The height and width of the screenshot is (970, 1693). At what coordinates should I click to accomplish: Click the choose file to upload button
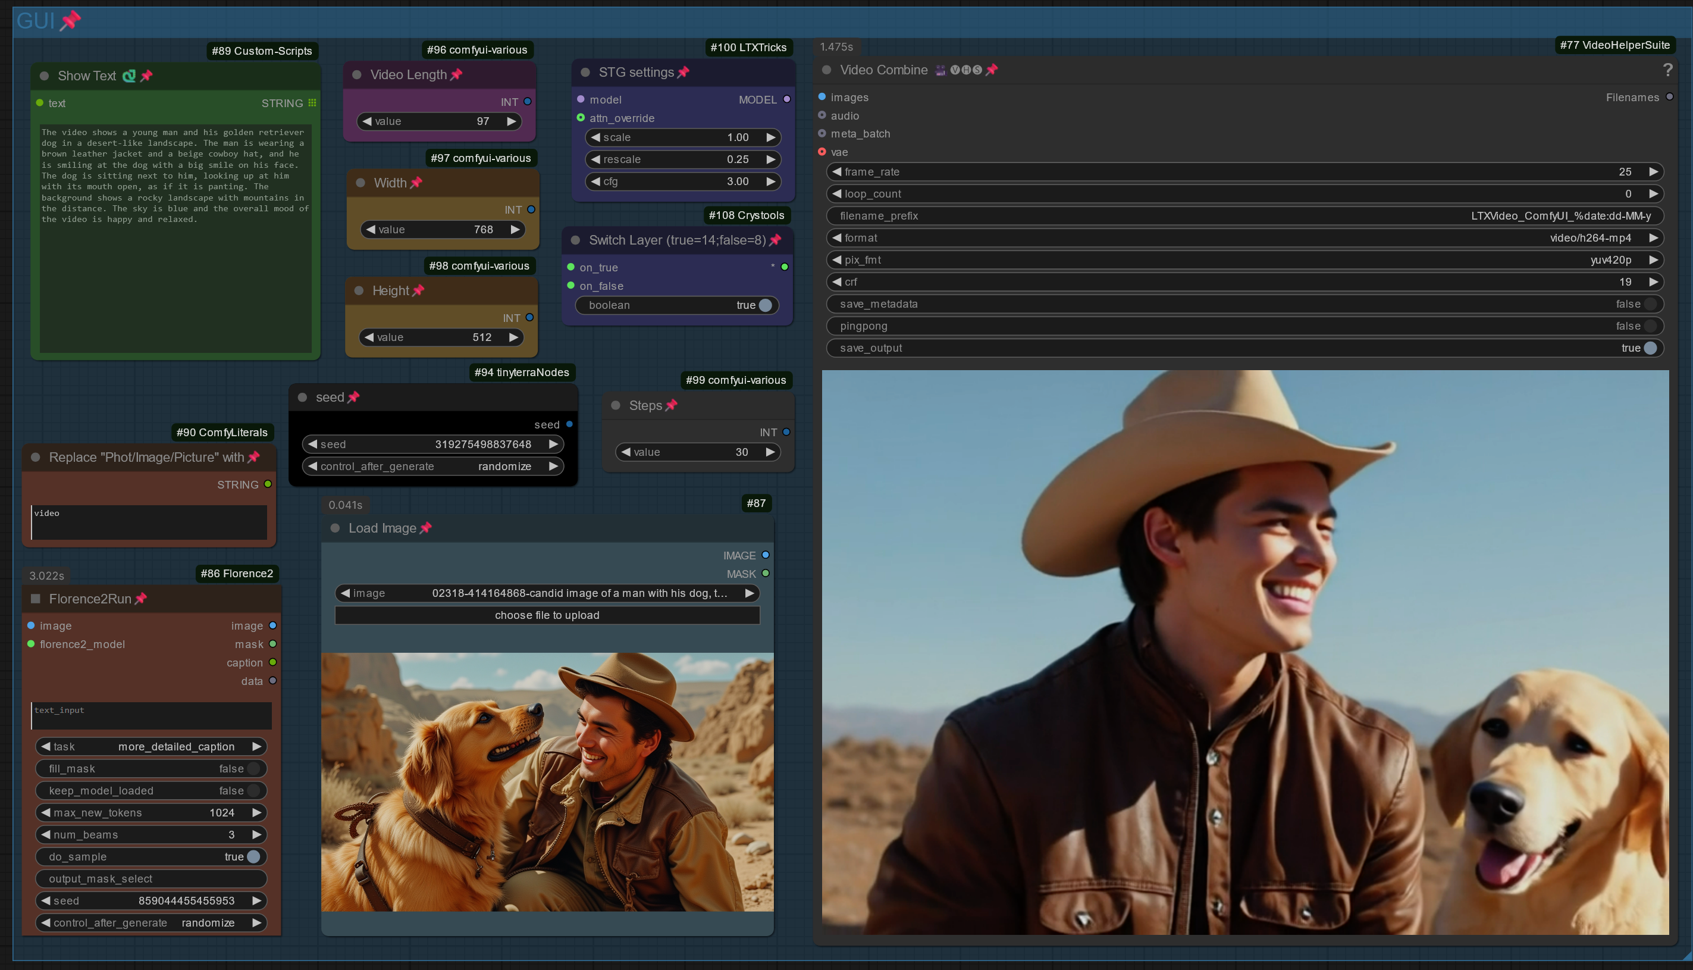(x=547, y=615)
